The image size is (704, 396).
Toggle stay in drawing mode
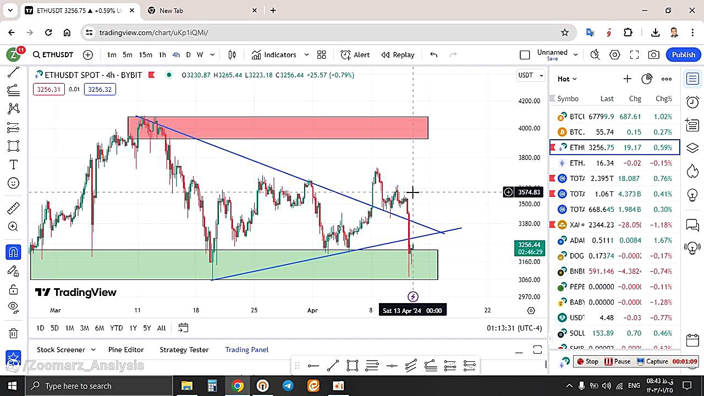tap(14, 271)
